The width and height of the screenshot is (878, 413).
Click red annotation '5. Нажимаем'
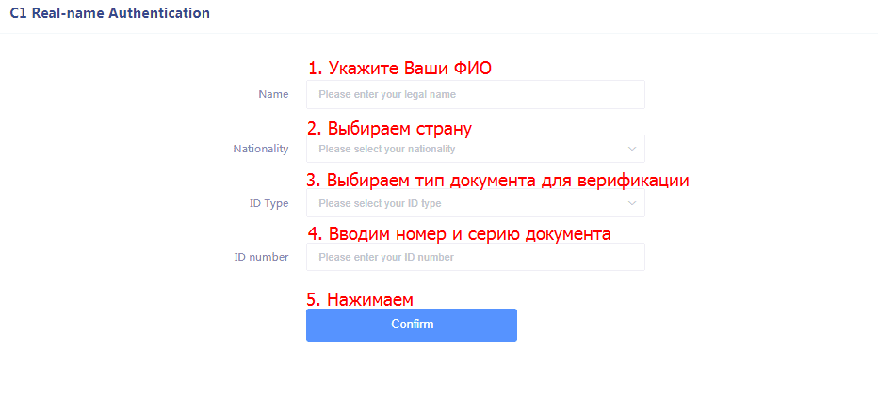pos(361,299)
